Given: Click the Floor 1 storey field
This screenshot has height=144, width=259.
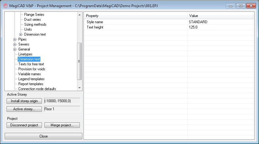Looking at the screenshot, I should point(62,109).
